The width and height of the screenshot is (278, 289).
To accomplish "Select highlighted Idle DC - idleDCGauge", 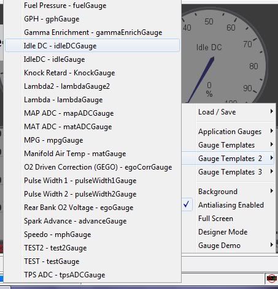I will tap(93, 45).
